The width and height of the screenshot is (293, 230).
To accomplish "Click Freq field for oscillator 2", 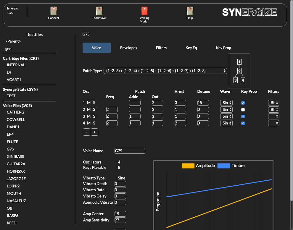I will 112,109.
